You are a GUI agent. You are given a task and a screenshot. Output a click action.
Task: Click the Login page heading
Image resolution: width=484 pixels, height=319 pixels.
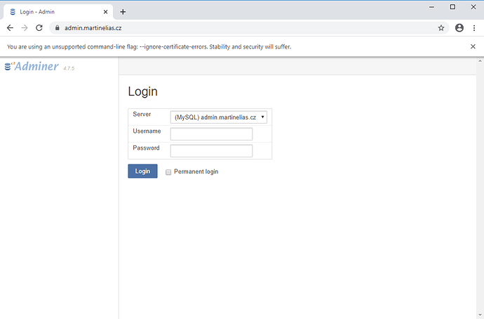143,91
